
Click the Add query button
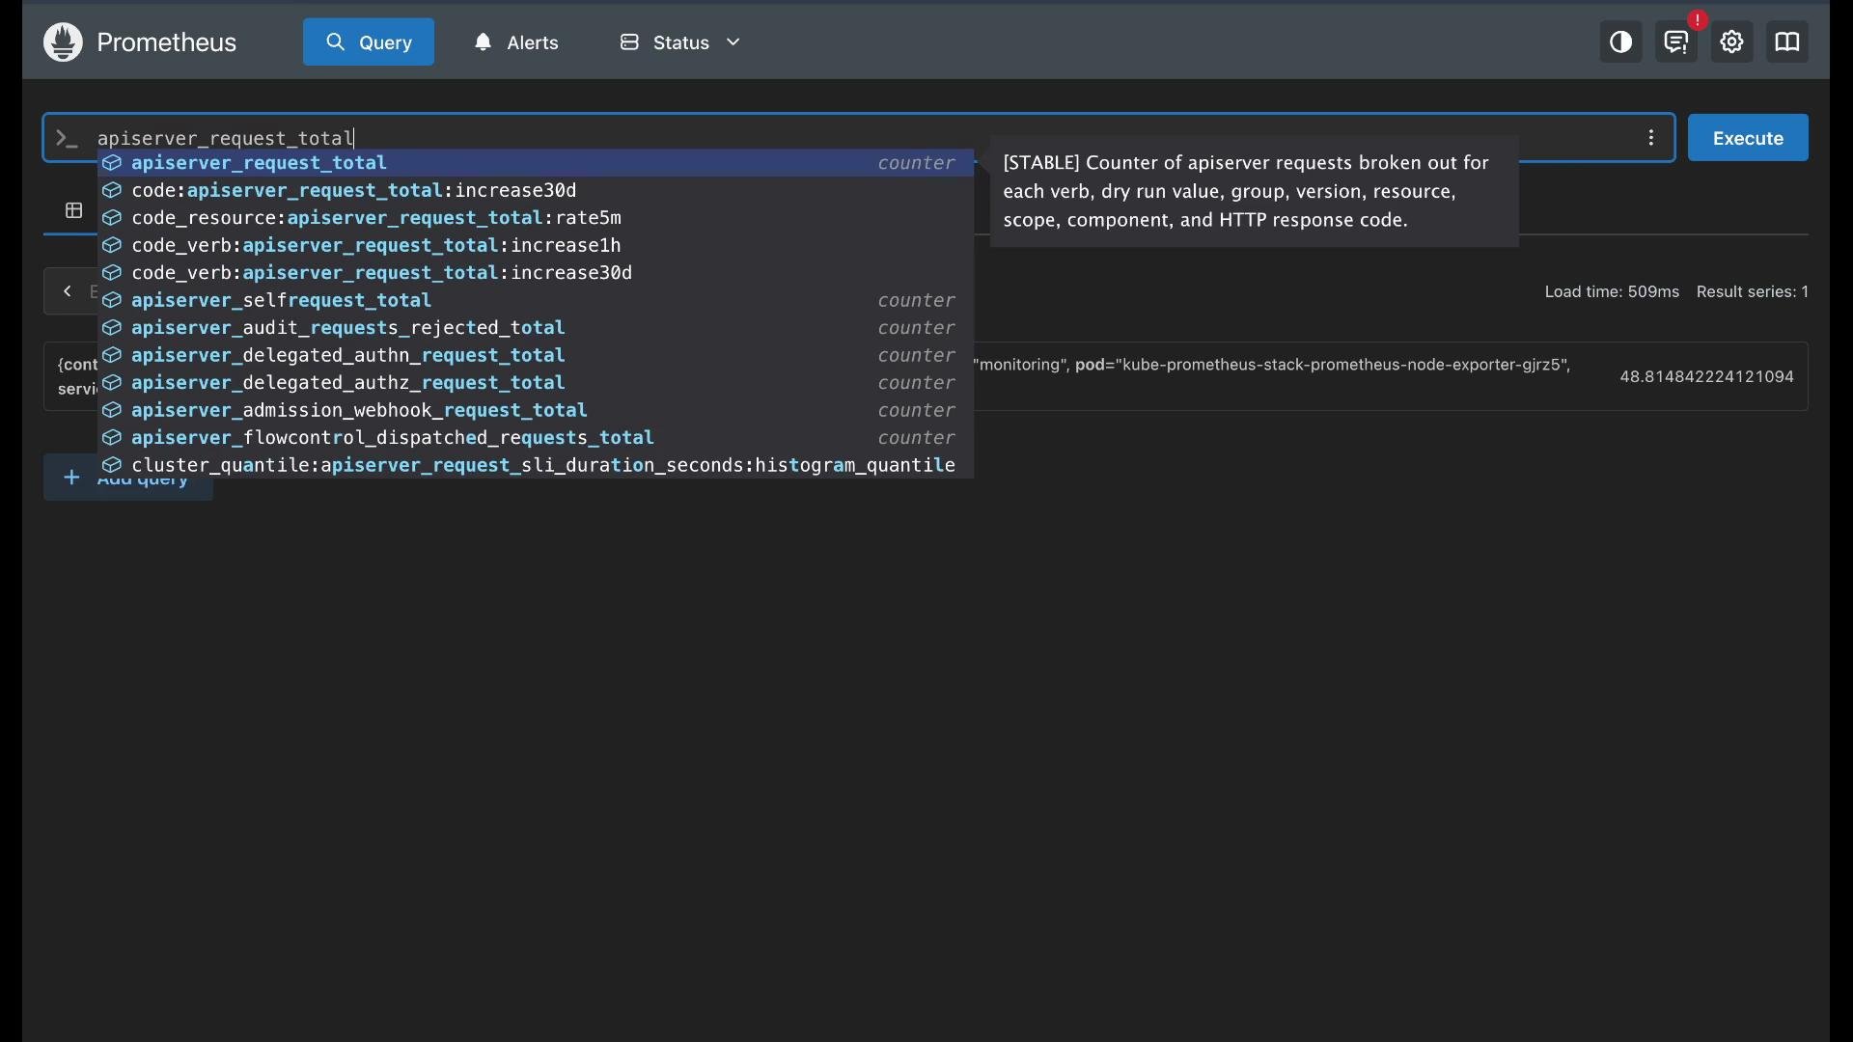127,479
